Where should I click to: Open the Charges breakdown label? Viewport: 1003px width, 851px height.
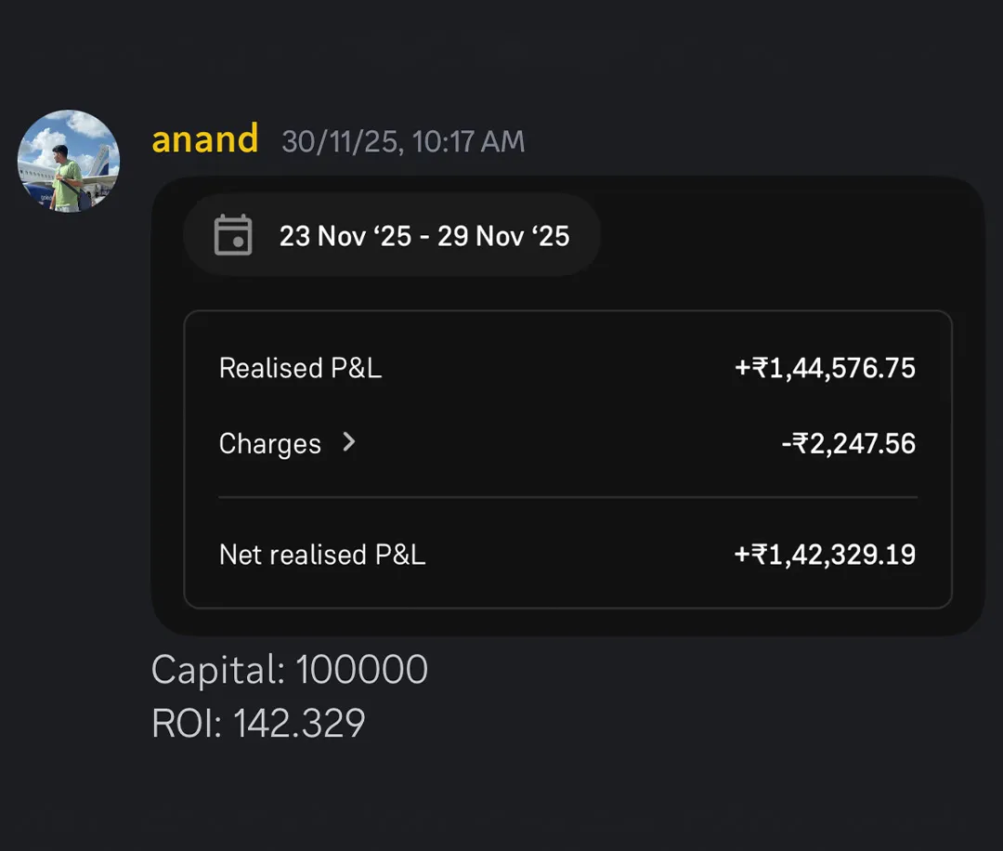(x=269, y=444)
